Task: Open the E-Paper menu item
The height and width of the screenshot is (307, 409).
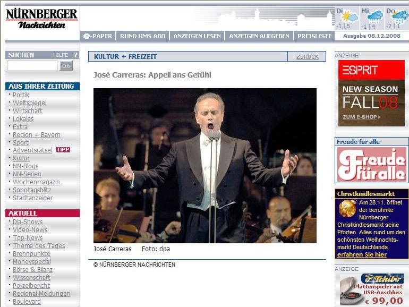Action: click(x=98, y=36)
